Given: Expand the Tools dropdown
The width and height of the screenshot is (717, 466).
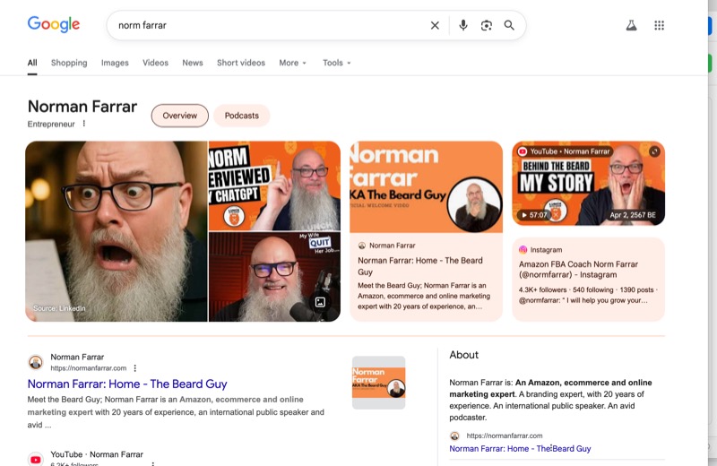Looking at the screenshot, I should tap(337, 63).
